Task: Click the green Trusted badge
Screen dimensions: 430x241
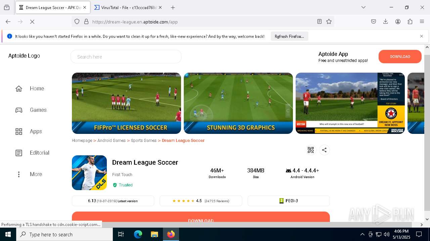Action: pos(123,185)
